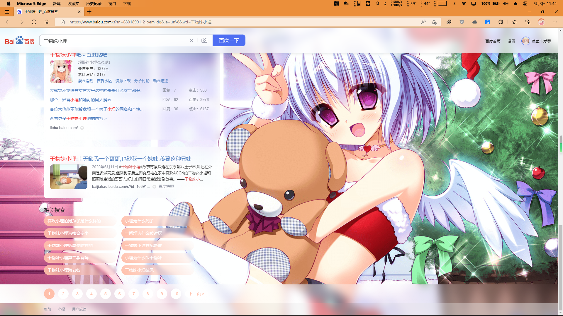Go to the browser home page
The image size is (563, 316).
(x=47, y=22)
